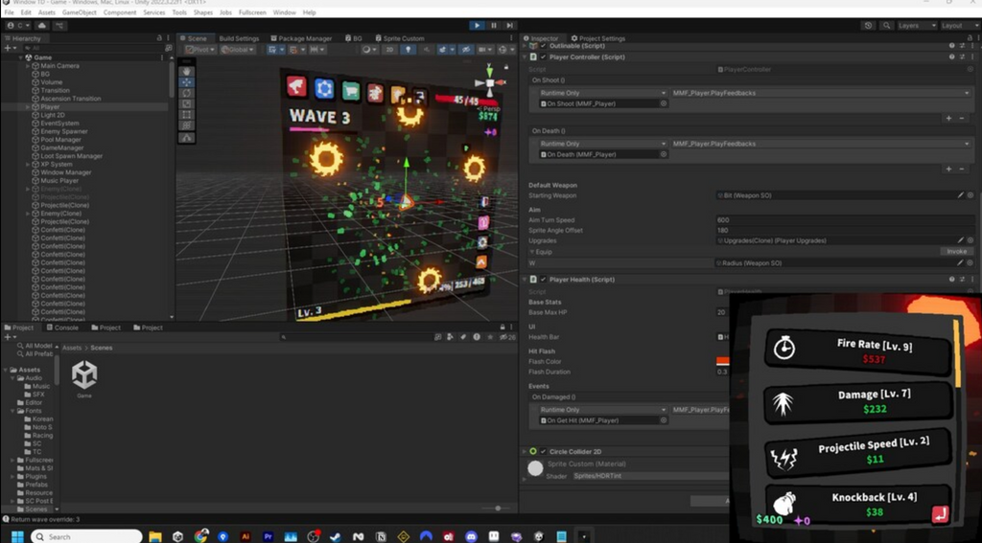Edit Starting Weapon Bit with pencil icon
Viewport: 982px width, 543px height.
(960, 195)
